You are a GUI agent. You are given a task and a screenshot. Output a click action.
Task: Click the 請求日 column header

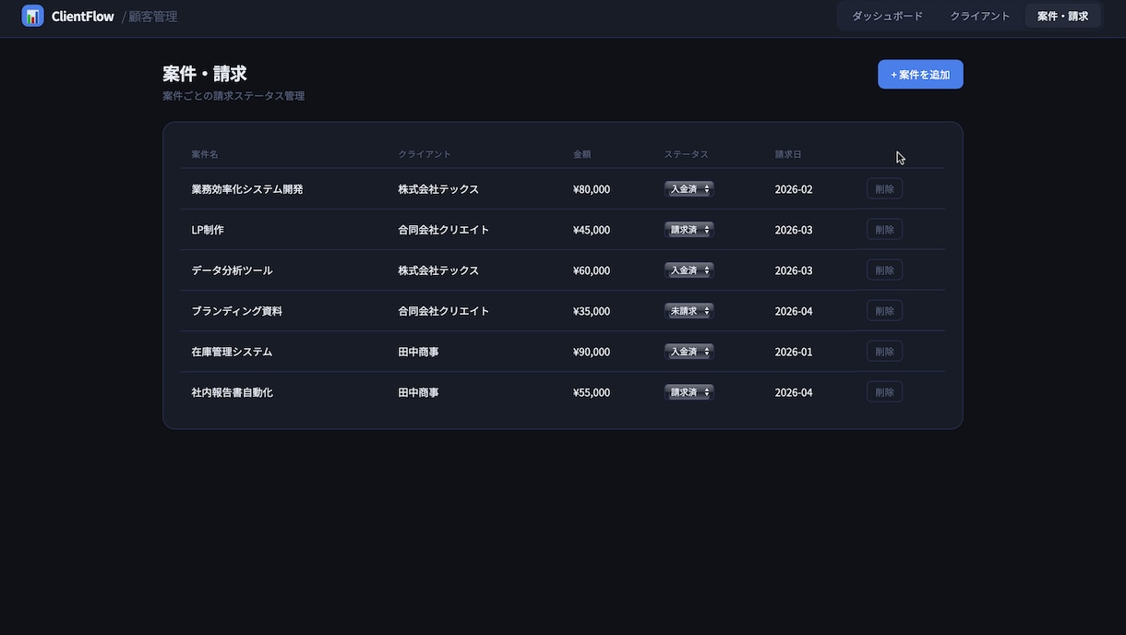[788, 154]
